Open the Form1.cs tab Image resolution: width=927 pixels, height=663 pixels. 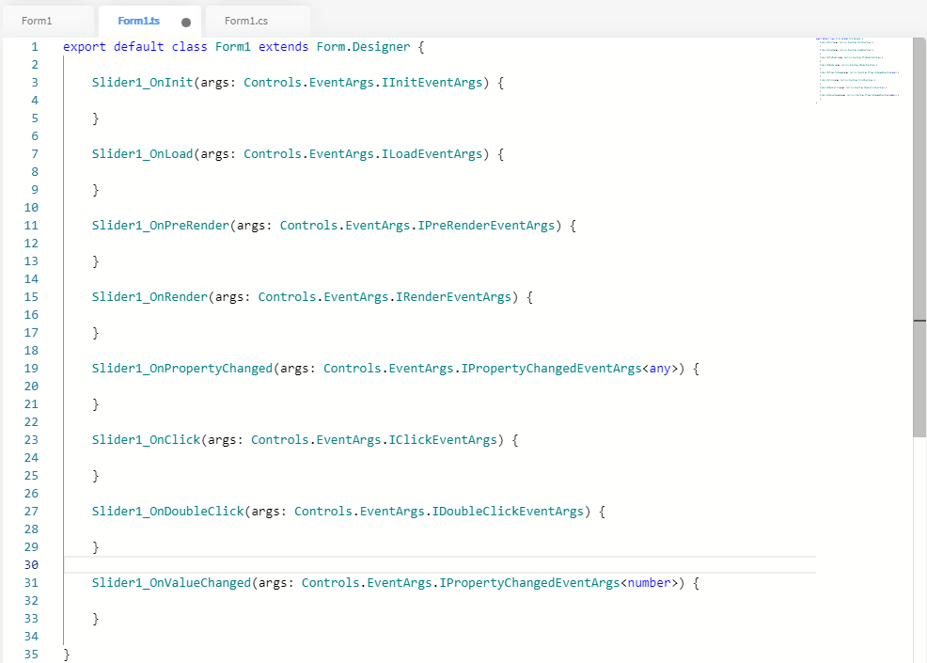tap(246, 21)
